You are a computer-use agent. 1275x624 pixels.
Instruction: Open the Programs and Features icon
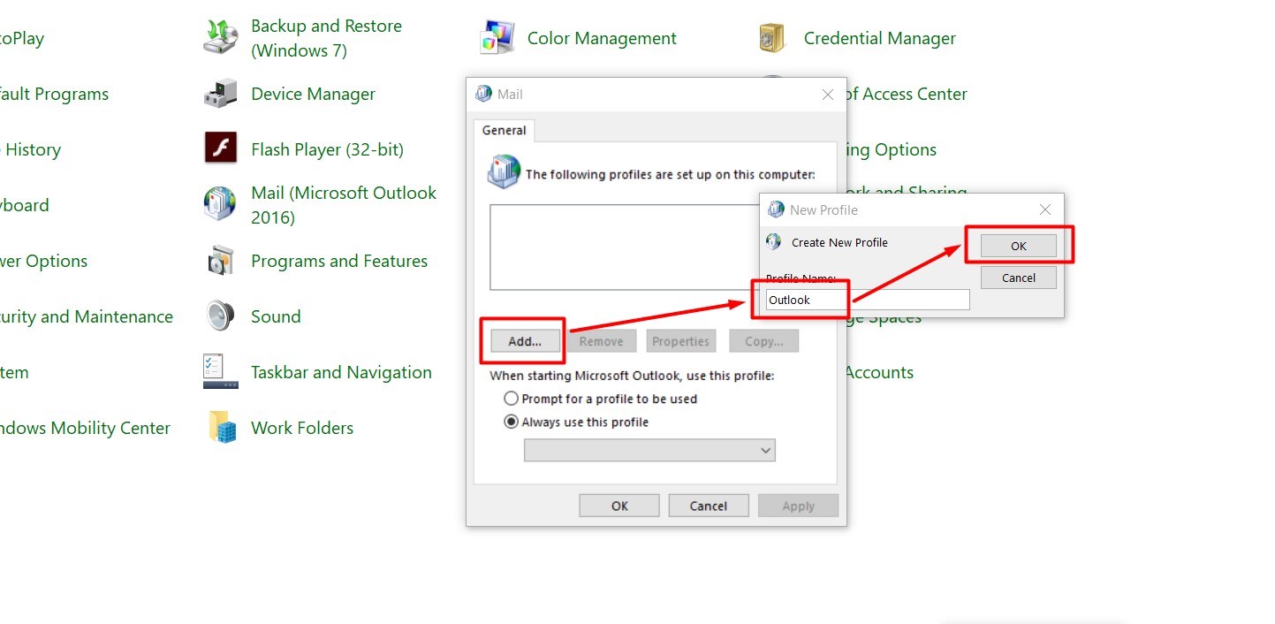pos(221,261)
